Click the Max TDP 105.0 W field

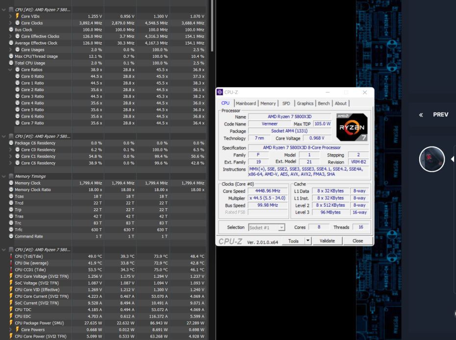pyautogui.click(x=322, y=124)
